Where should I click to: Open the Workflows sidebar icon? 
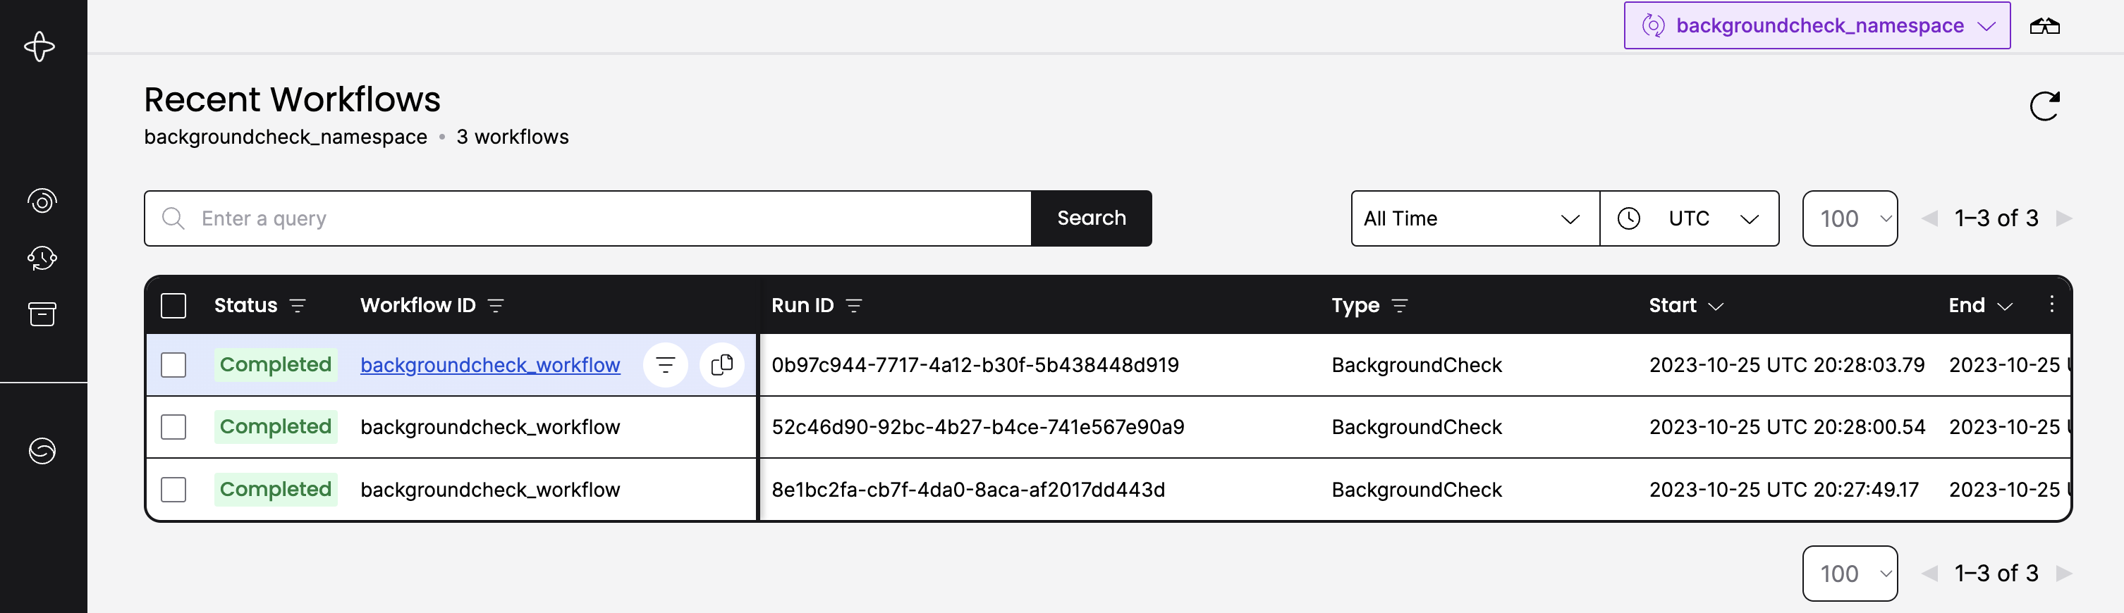tap(42, 201)
